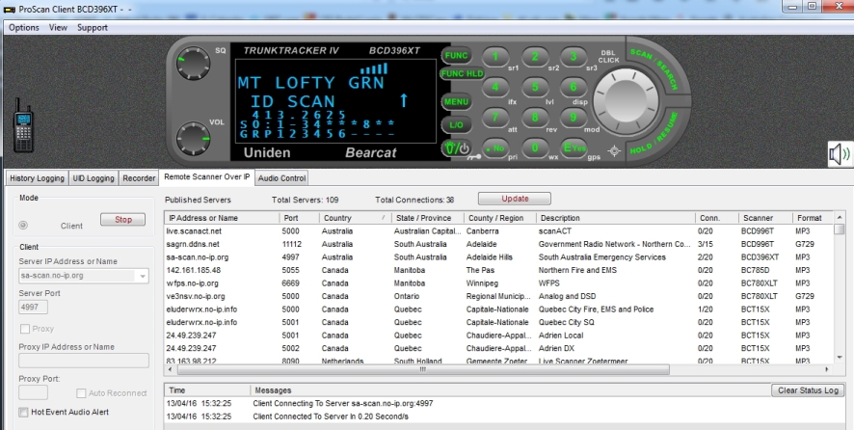Screen dimensions: 854x430
Task: Select the wfps.no-ip.org server row
Action: point(499,283)
